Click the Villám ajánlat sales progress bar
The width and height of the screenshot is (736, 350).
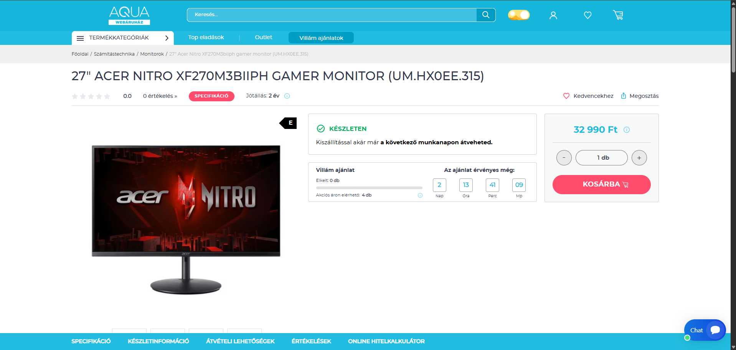click(x=369, y=188)
